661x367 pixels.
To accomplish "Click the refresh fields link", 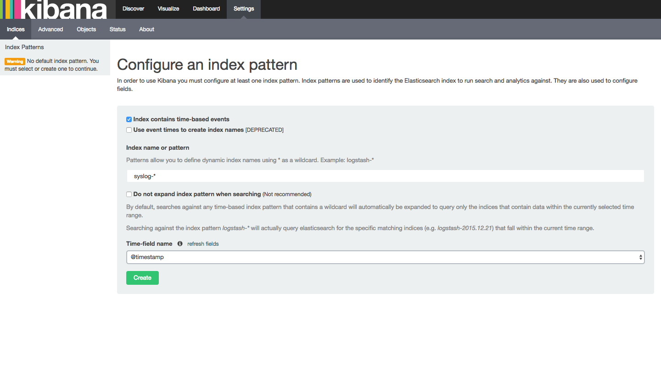I will tap(203, 244).
